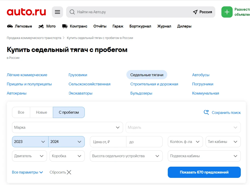Click the price до field
This screenshot has height=185, width=250.
(145, 142)
